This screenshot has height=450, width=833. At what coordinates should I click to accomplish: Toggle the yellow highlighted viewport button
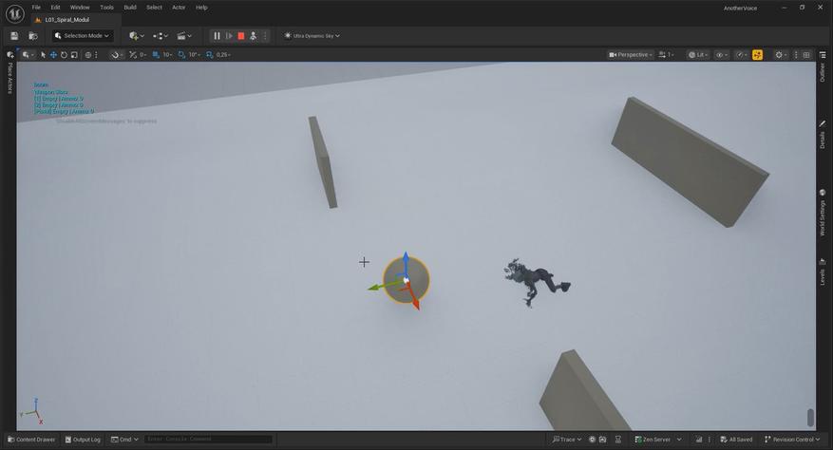(758, 55)
